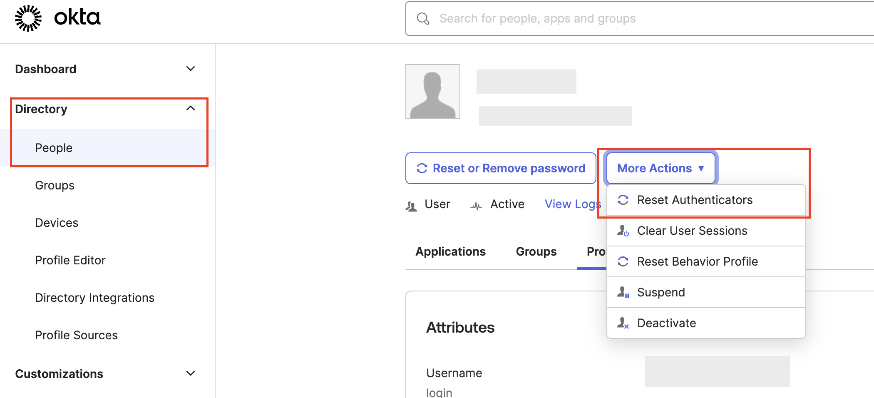This screenshot has height=398, width=874.
Task: Open Profile Editor in the sidebar
Action: (x=70, y=260)
